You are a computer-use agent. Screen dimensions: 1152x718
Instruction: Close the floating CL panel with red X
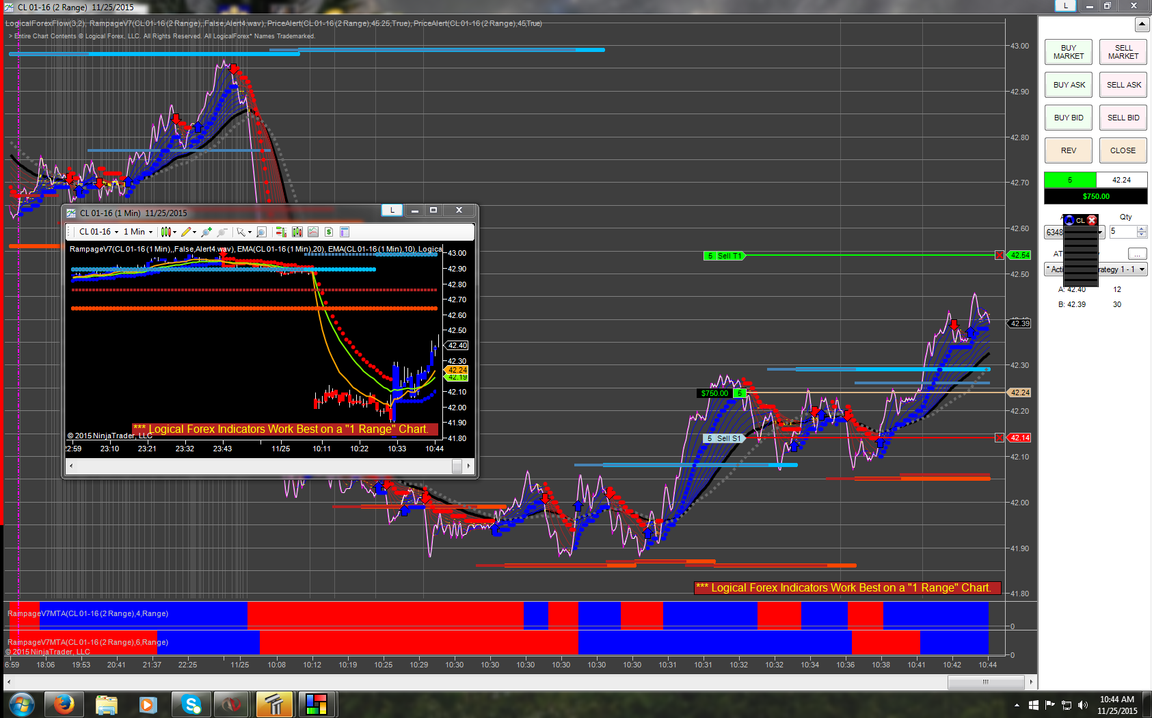[x=1092, y=220]
